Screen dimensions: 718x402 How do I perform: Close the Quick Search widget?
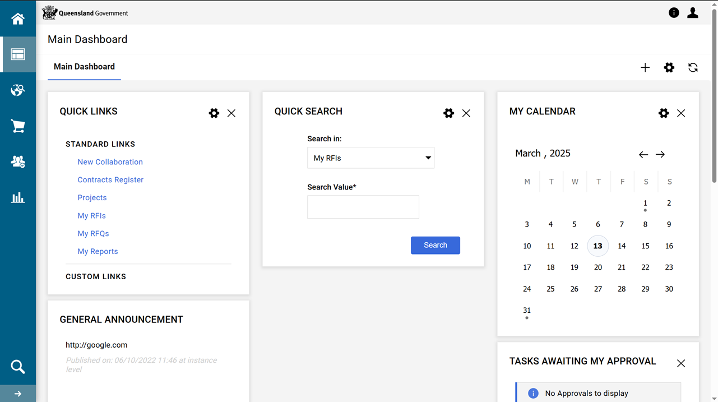(x=466, y=113)
